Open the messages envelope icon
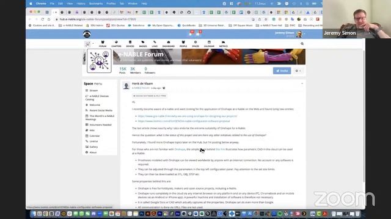The height and width of the screenshot is (219, 391). click(x=199, y=33)
